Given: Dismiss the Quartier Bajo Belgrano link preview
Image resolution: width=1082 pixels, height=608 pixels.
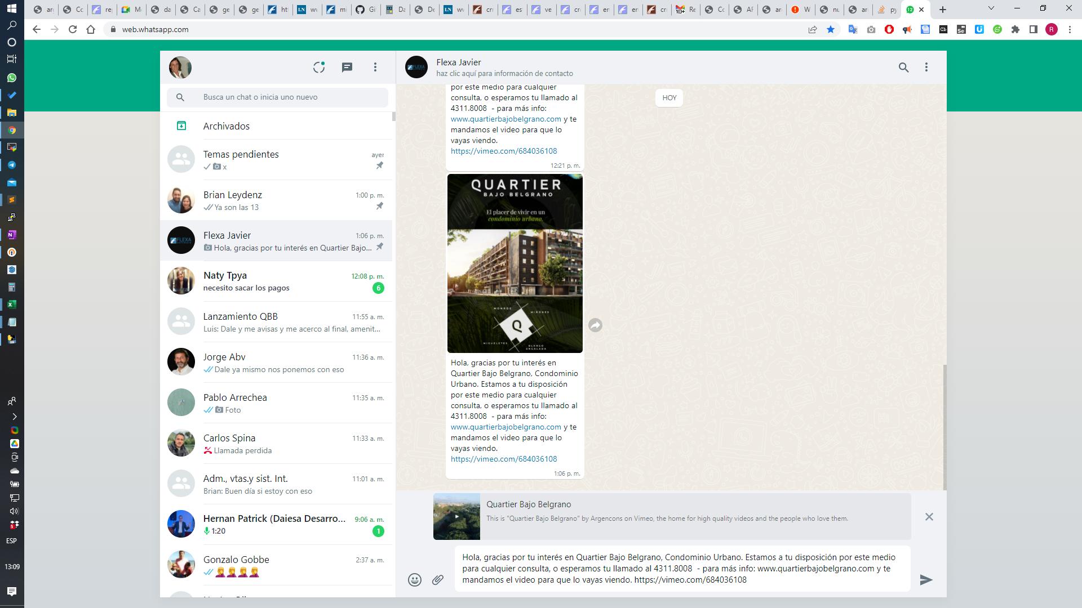Looking at the screenshot, I should [929, 517].
